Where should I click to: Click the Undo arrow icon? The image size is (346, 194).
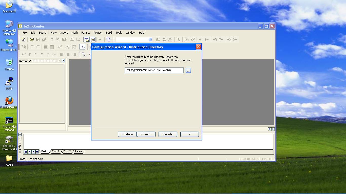[72, 39]
